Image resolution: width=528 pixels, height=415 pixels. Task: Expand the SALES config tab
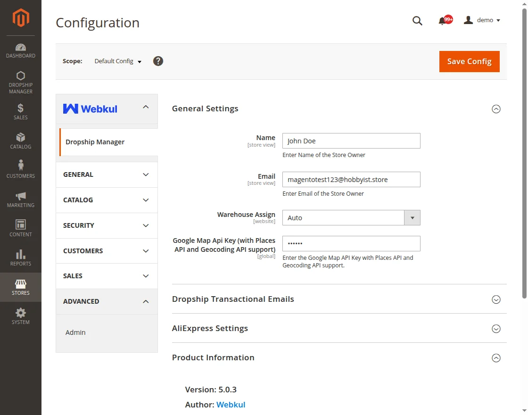click(x=107, y=276)
